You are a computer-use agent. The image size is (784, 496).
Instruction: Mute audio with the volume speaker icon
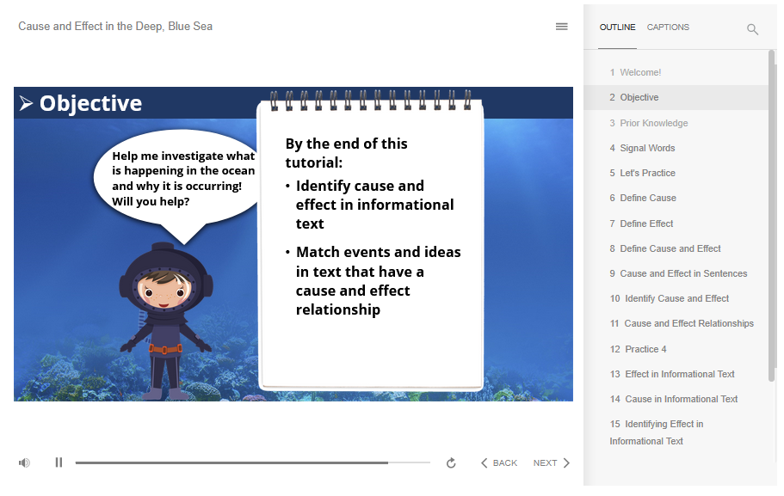(24, 462)
